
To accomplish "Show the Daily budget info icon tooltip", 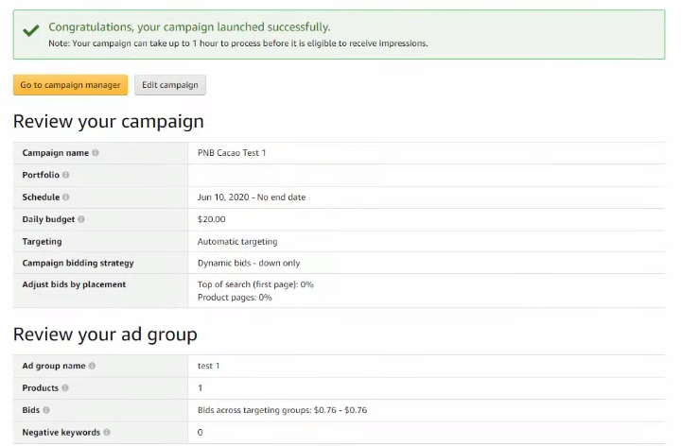I will [x=81, y=219].
